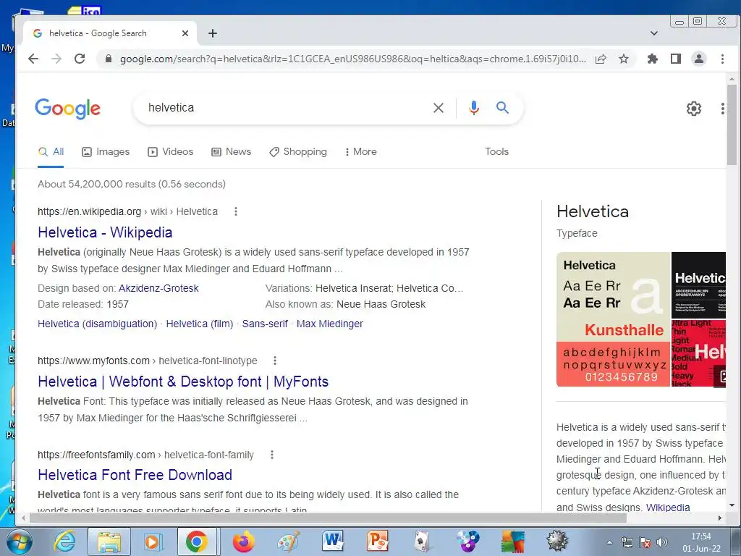The width and height of the screenshot is (741, 556).
Task: Open Helvetica Font Free Download result
Action: (135, 475)
